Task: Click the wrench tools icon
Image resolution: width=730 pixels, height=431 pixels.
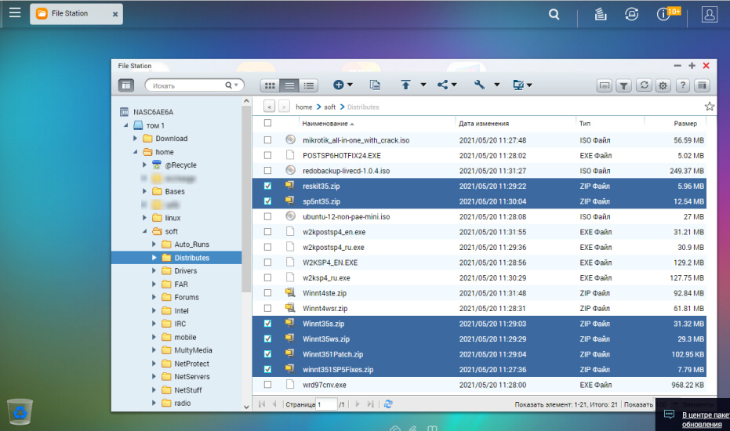Action: (x=480, y=85)
